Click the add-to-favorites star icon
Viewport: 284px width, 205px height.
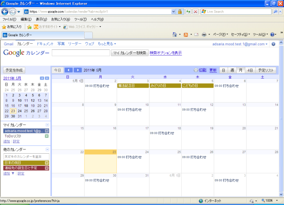pos(29,27)
